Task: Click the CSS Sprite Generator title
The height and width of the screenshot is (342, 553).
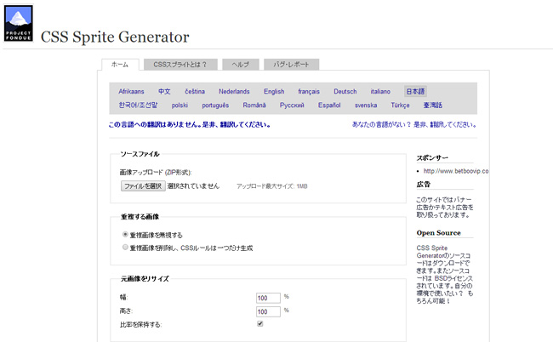Action: click(115, 37)
